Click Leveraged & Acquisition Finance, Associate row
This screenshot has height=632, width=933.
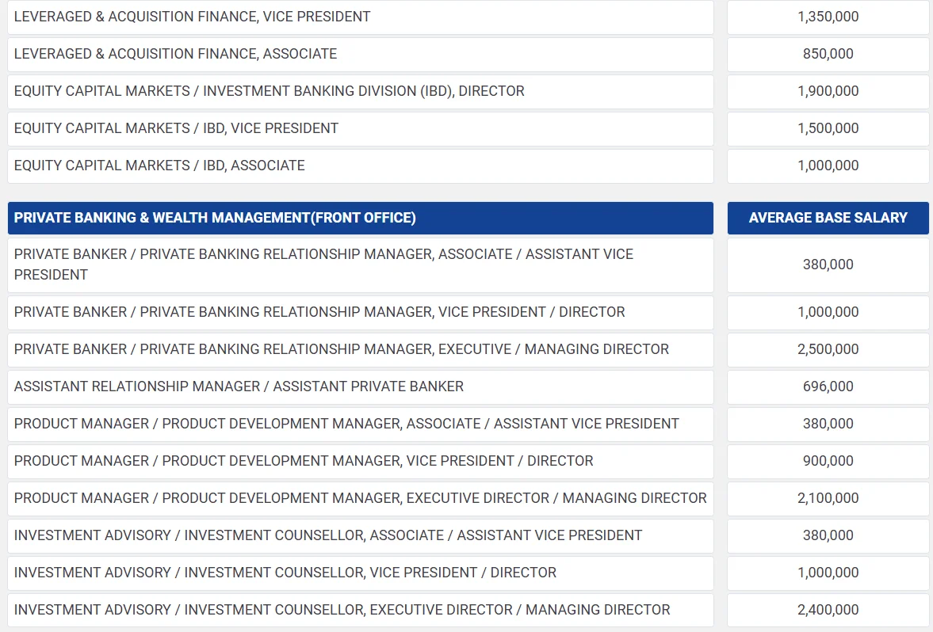[x=360, y=54]
